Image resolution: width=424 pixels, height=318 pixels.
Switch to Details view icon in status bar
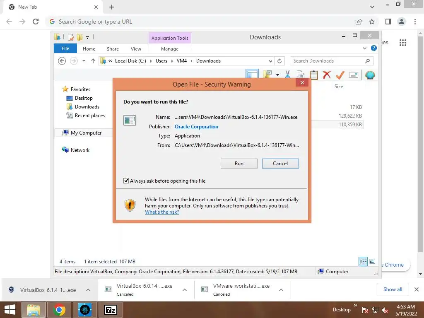[363, 262]
